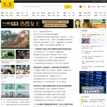Open the sidebar article mentioning 1.7Gbps
The image size is (107, 107).
coord(93,47)
